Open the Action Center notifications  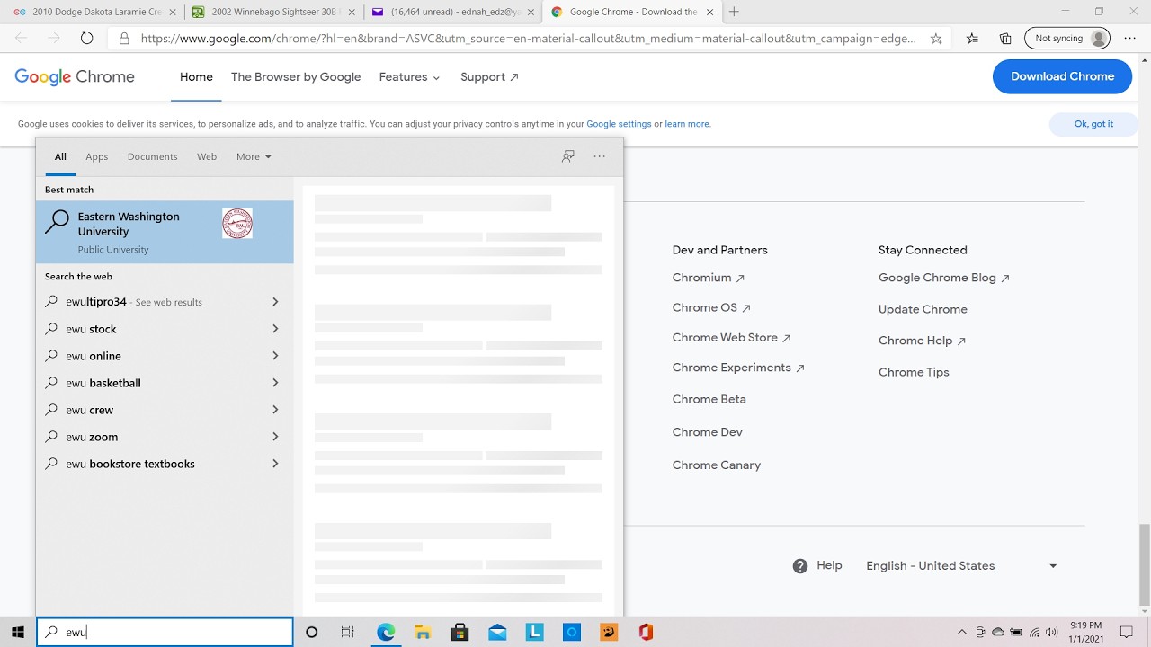point(1126,632)
